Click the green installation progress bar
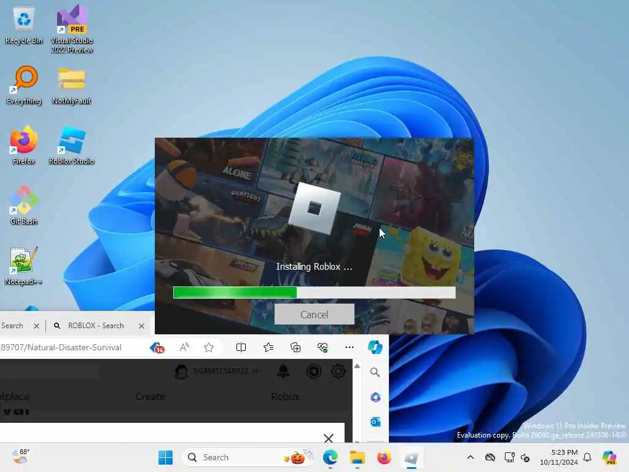629x472 pixels. (314, 293)
